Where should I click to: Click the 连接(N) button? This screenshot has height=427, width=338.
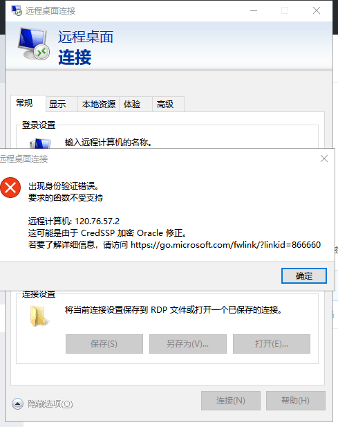(x=231, y=401)
